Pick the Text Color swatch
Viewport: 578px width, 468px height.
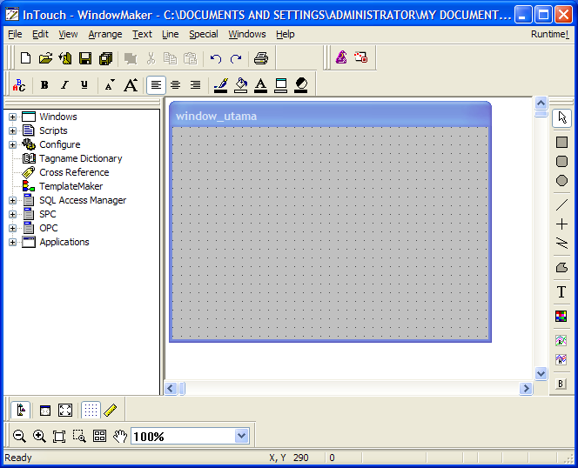260,85
